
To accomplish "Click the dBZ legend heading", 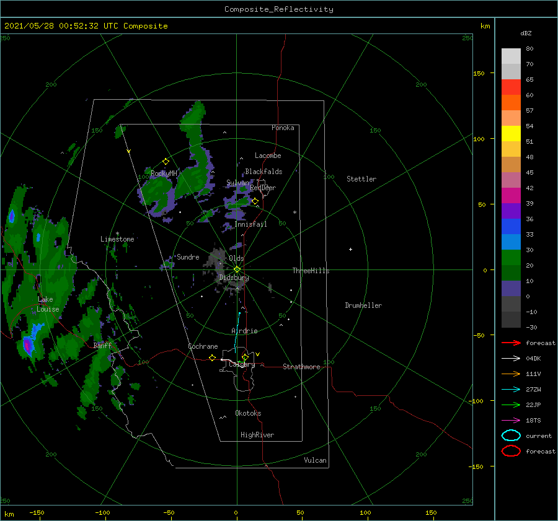I will pos(526,33).
